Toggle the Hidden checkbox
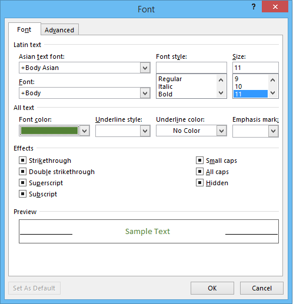293x304 pixels. (199, 183)
